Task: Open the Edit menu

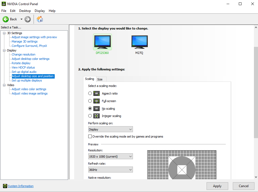Action: (x=13, y=11)
